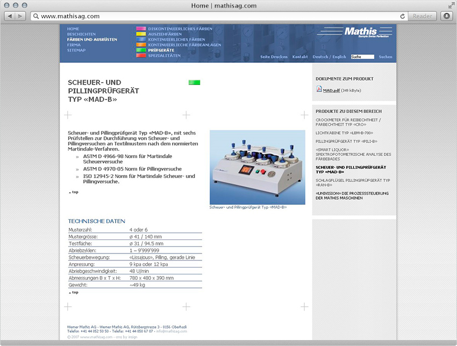Viewport: 457px width, 346px height.
Task: Click the fullscreen arrows in title bar
Action: point(451,5)
